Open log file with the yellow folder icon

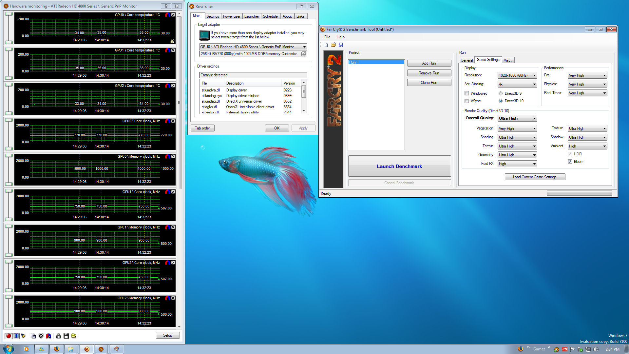click(x=74, y=336)
